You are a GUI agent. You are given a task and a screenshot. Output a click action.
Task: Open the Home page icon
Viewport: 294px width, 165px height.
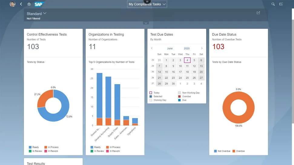click(29, 4)
